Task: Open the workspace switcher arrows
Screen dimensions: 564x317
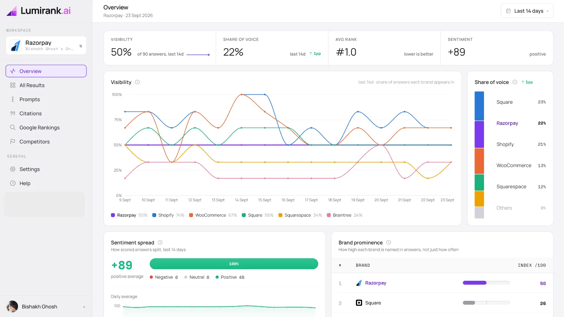Action: click(81, 46)
